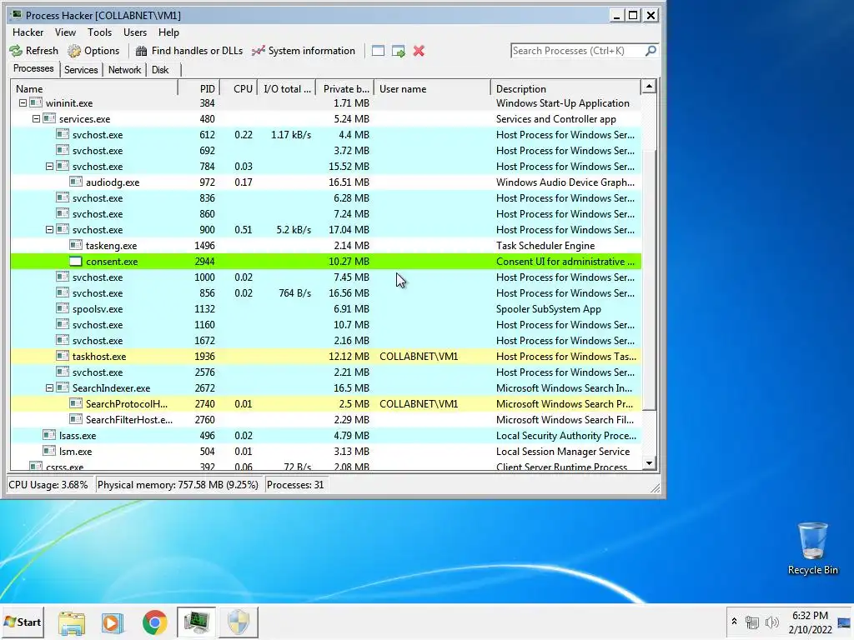Image resolution: width=854 pixels, height=640 pixels.
Task: Collapse svchost.exe PID 784 node
Action: click(x=49, y=167)
